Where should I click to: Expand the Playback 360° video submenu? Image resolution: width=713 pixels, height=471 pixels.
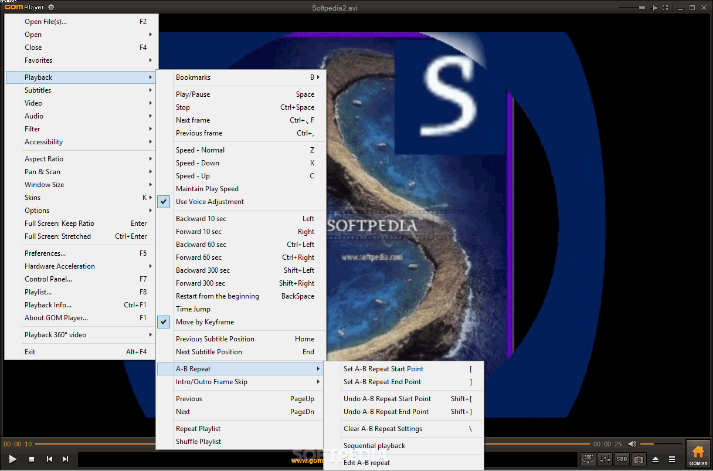(80, 335)
